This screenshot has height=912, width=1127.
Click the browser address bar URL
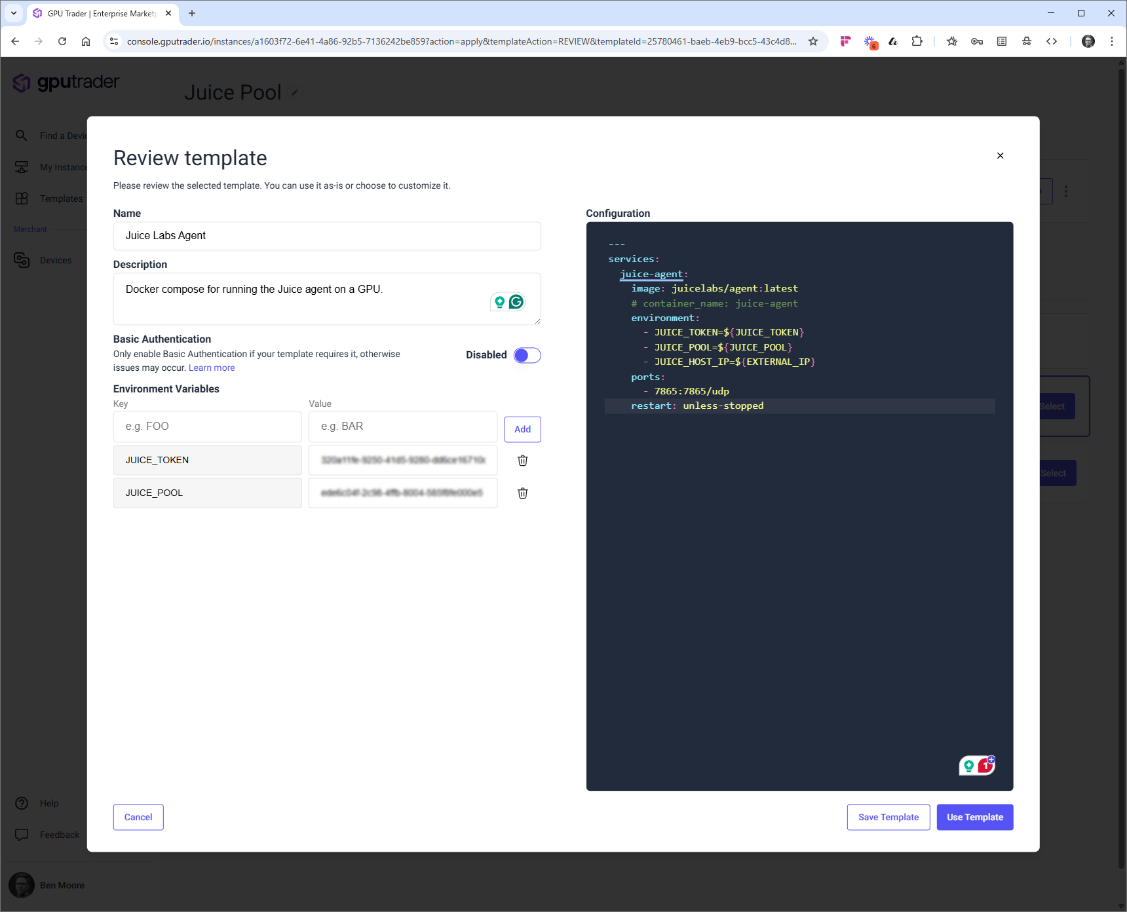461,41
